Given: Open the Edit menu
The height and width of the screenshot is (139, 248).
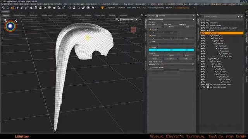Looking at the screenshot, I should tap(5, 4).
